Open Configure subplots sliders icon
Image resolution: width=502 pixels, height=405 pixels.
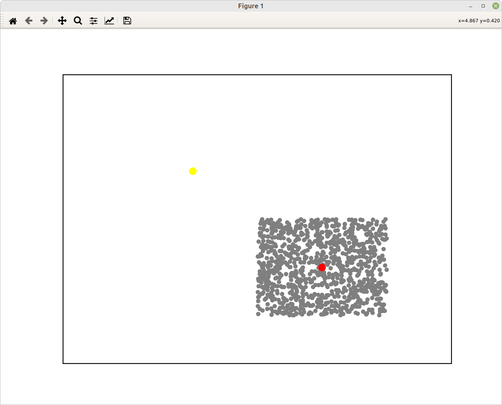coord(94,21)
